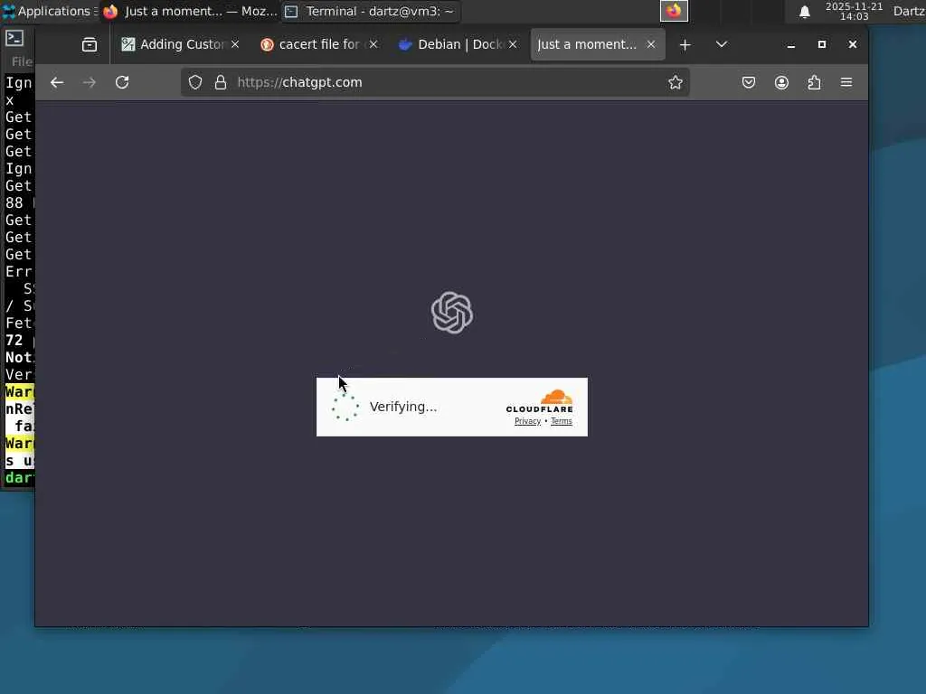The height and width of the screenshot is (694, 926).
Task: Select Terminal dartz@vm3 taskbar button
Action: tap(370, 11)
